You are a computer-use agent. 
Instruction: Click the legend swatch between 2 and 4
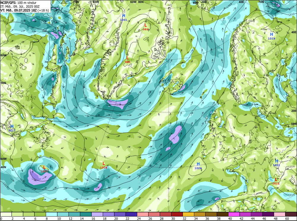pos(18,214)
